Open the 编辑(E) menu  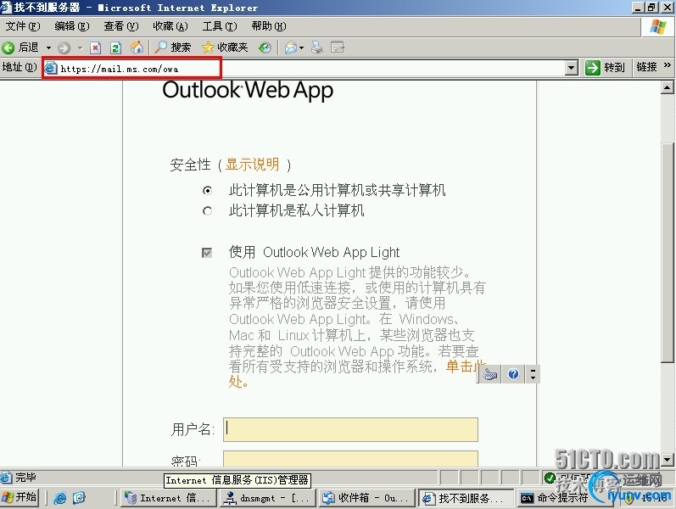[71, 26]
